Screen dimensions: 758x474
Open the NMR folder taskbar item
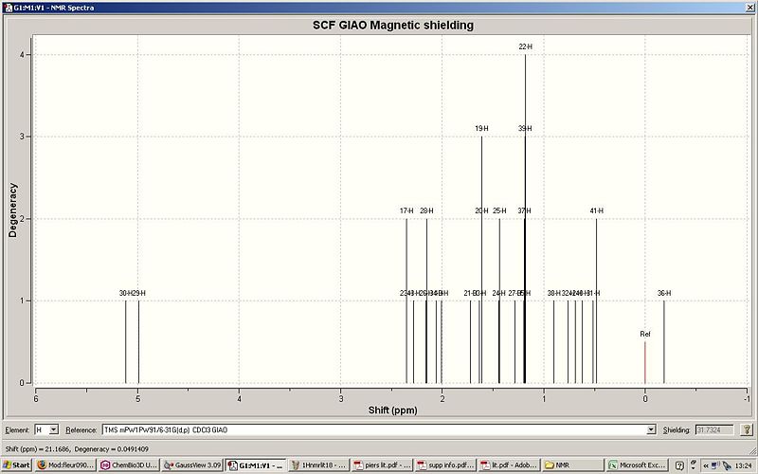coord(572,465)
